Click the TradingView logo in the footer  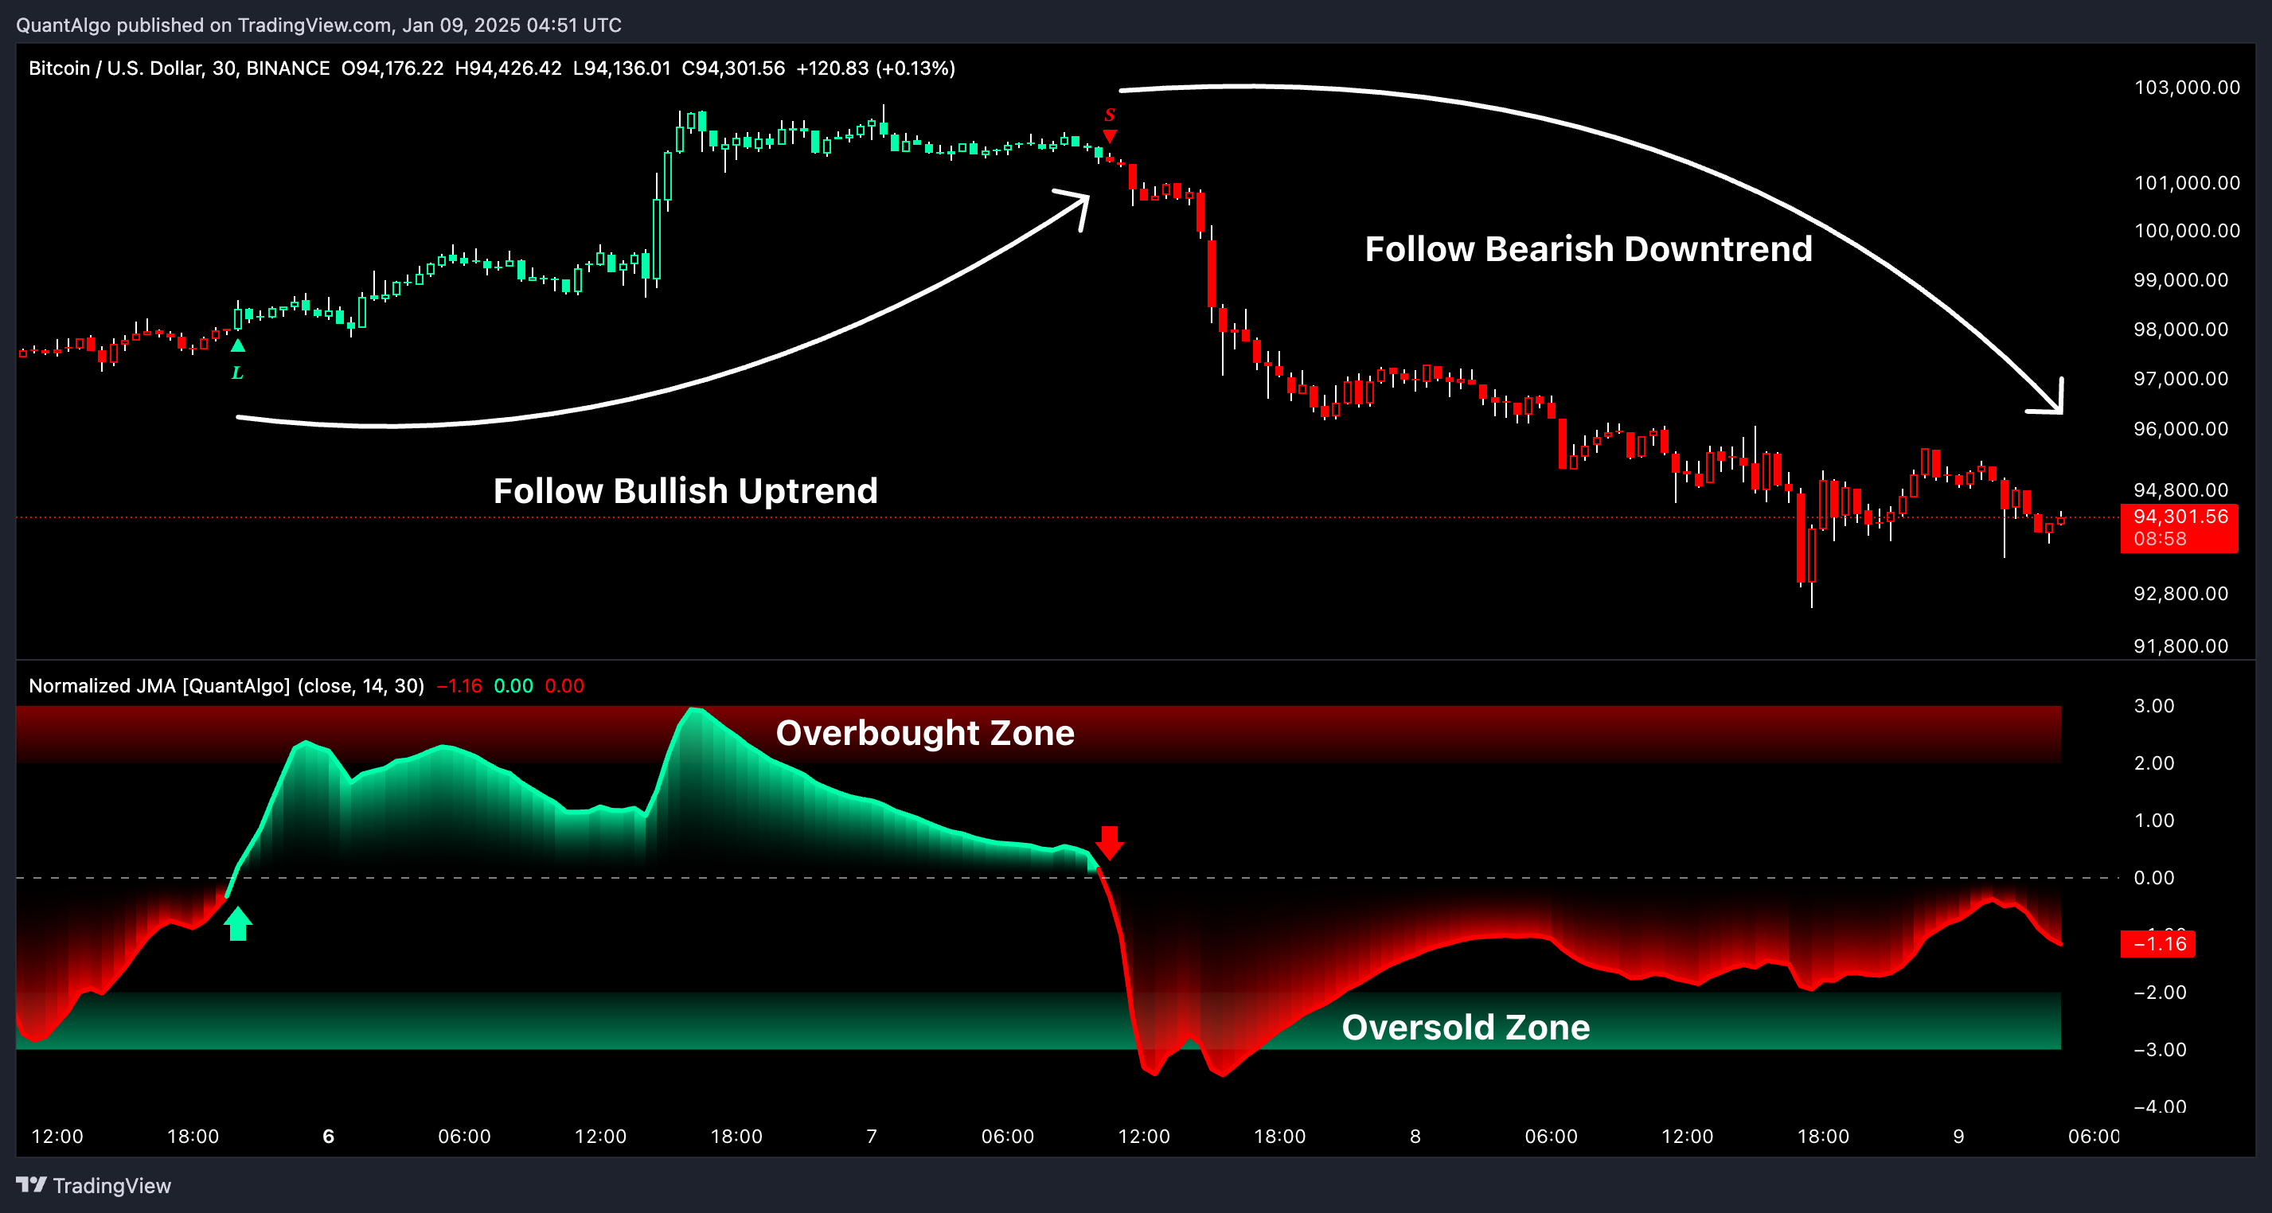coord(93,1186)
